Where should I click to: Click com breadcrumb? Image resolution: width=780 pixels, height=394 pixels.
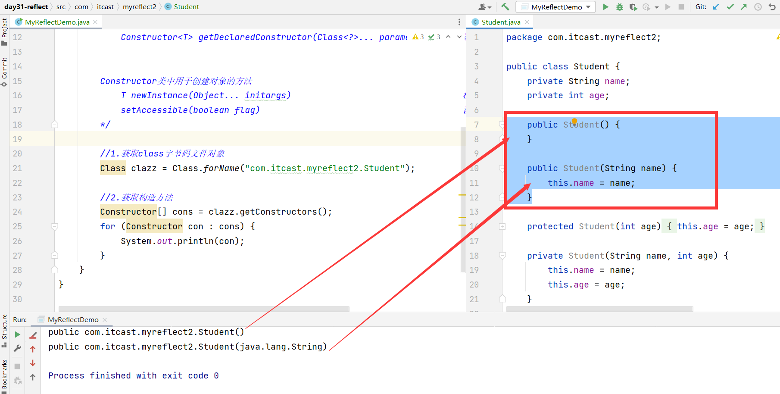click(x=81, y=6)
